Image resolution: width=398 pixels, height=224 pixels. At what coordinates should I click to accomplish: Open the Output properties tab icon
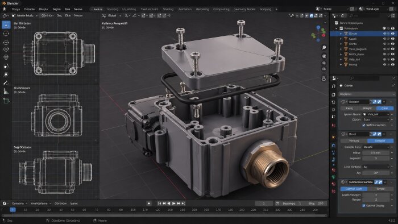[334, 102]
